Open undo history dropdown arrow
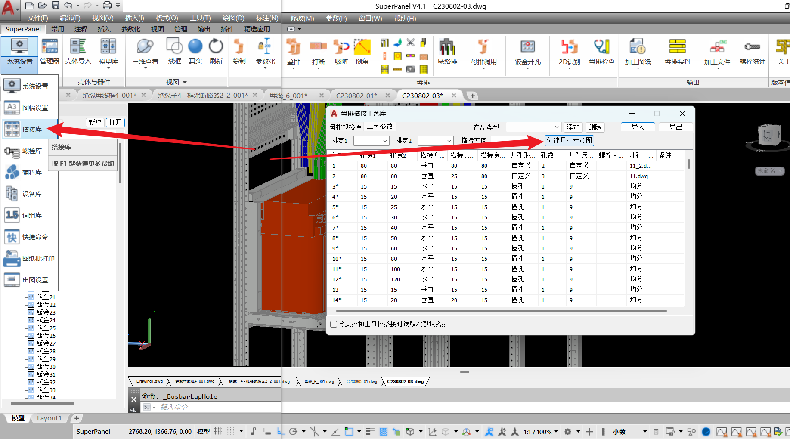The width and height of the screenshot is (790, 439). [77, 6]
